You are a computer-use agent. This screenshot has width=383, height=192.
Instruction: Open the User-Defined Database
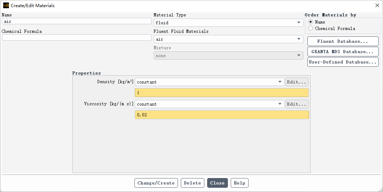[x=343, y=62]
